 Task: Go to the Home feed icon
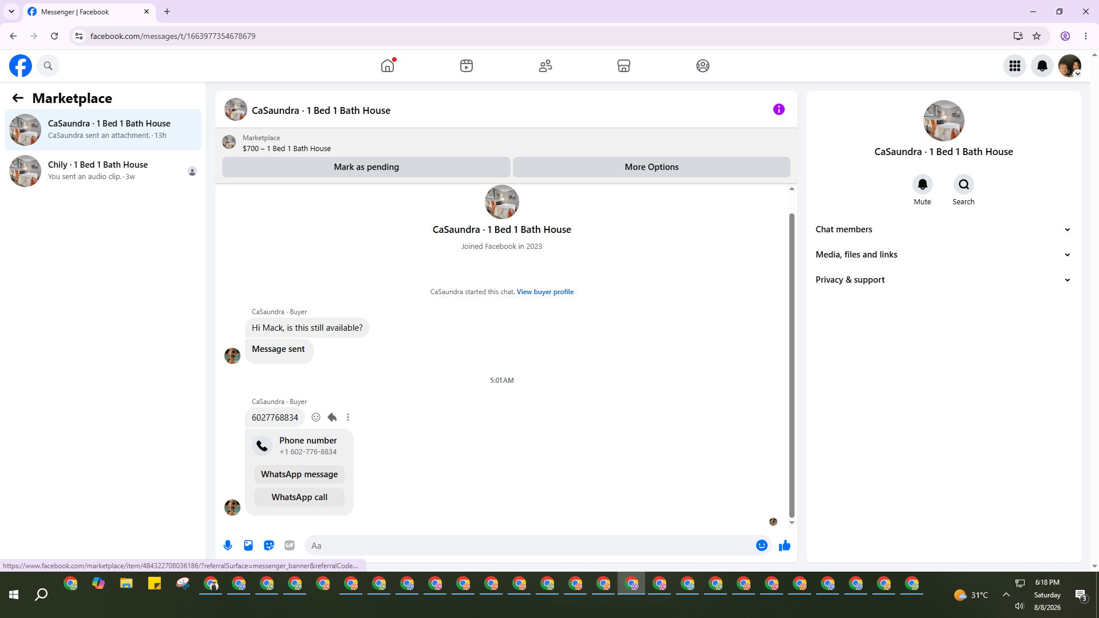pos(388,66)
